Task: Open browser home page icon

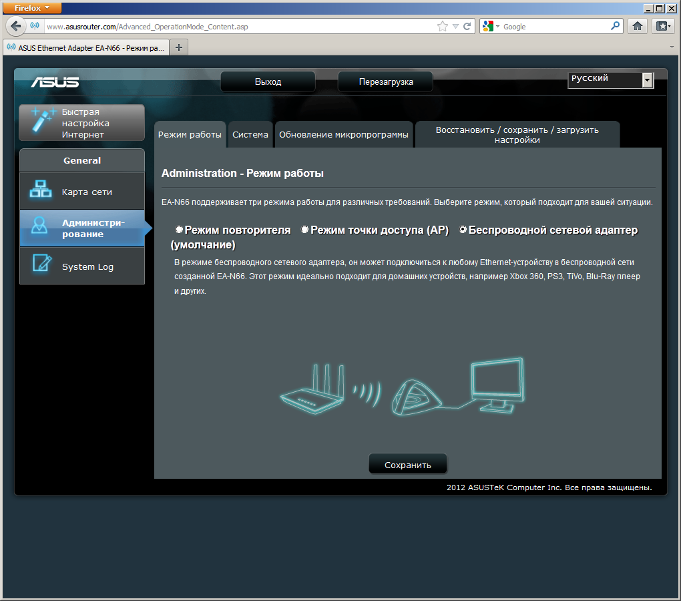Action: click(x=638, y=27)
